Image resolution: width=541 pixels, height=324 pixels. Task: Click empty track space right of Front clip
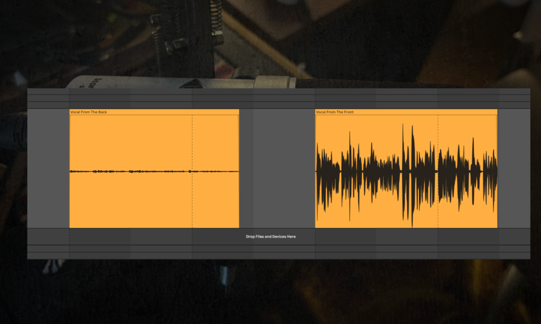(x=514, y=169)
